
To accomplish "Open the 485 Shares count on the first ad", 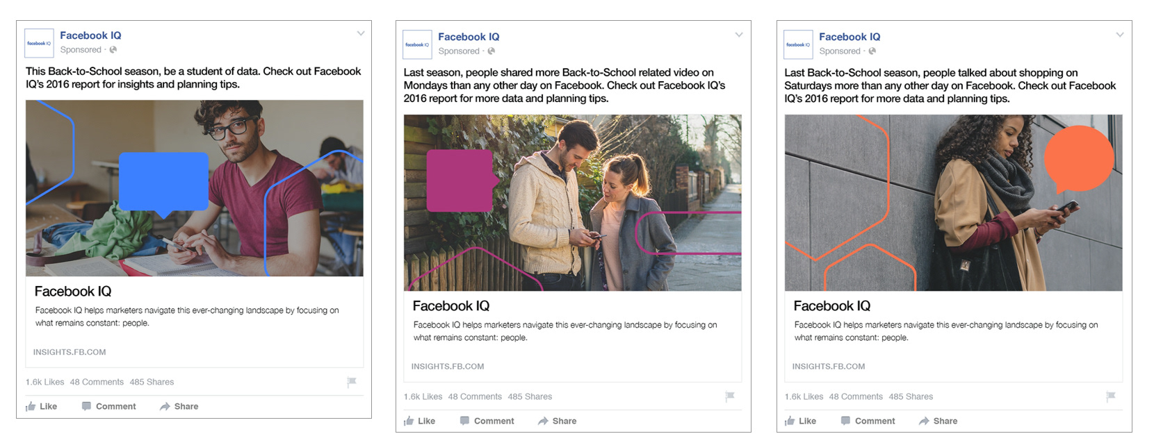I will pyautogui.click(x=152, y=382).
